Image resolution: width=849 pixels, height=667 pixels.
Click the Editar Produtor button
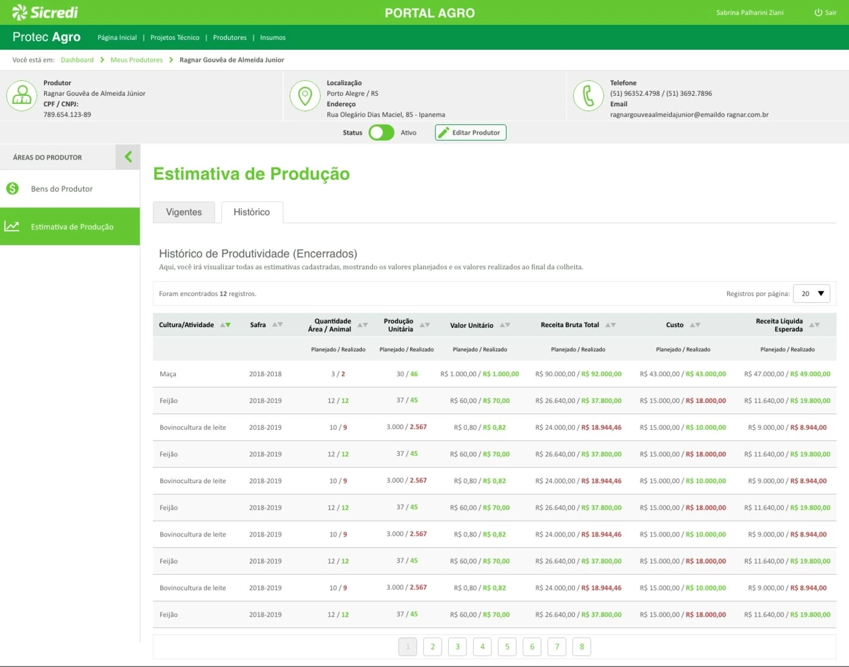point(471,132)
